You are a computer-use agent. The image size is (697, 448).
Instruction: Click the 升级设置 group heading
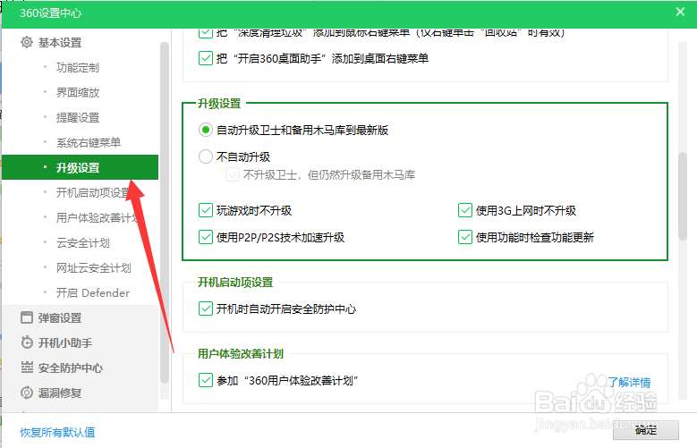(219, 104)
